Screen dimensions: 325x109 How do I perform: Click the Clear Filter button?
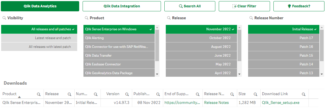244,6
